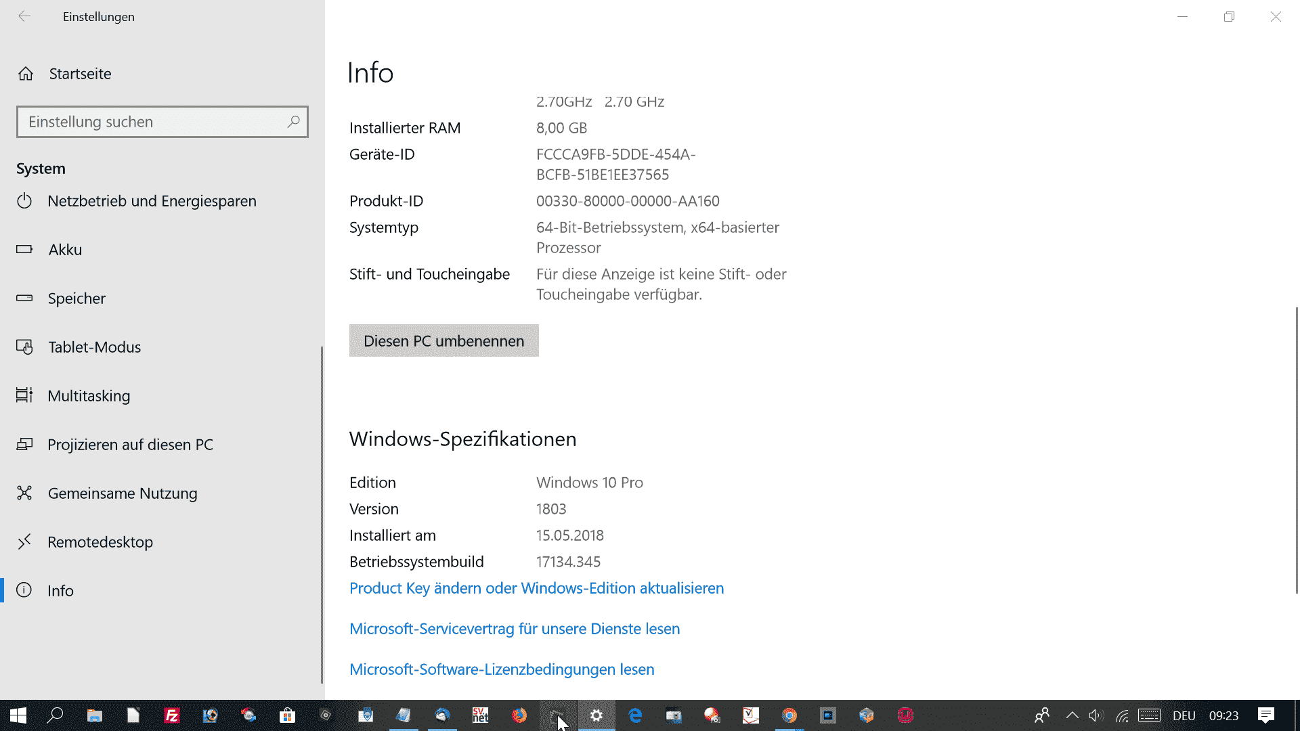Open Gemeinsame Nutzung settings
This screenshot has height=731, width=1300.
(x=161, y=493)
